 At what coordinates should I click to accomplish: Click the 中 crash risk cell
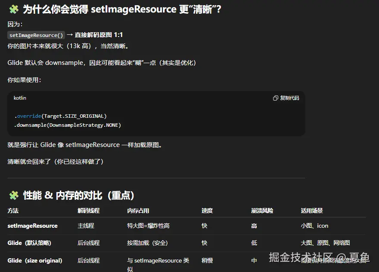tap(254, 260)
